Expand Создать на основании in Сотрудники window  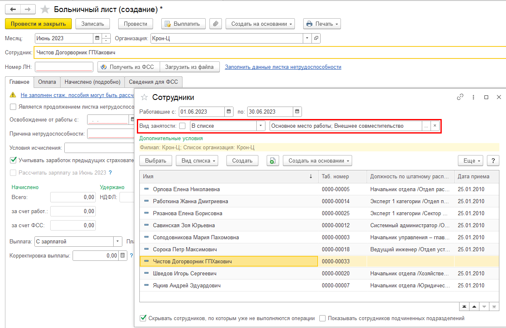click(x=317, y=161)
